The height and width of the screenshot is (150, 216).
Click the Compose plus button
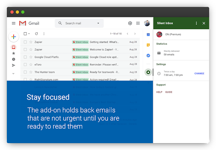tap(13, 37)
